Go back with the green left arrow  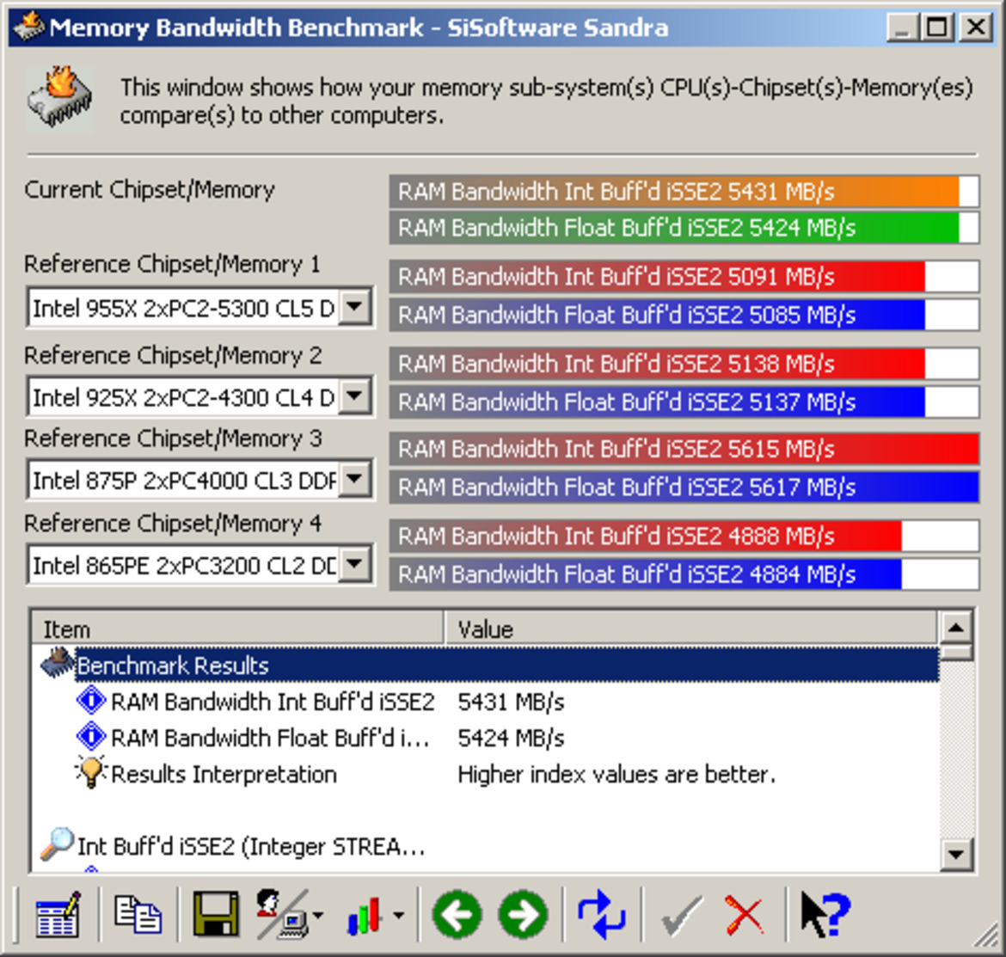(457, 914)
